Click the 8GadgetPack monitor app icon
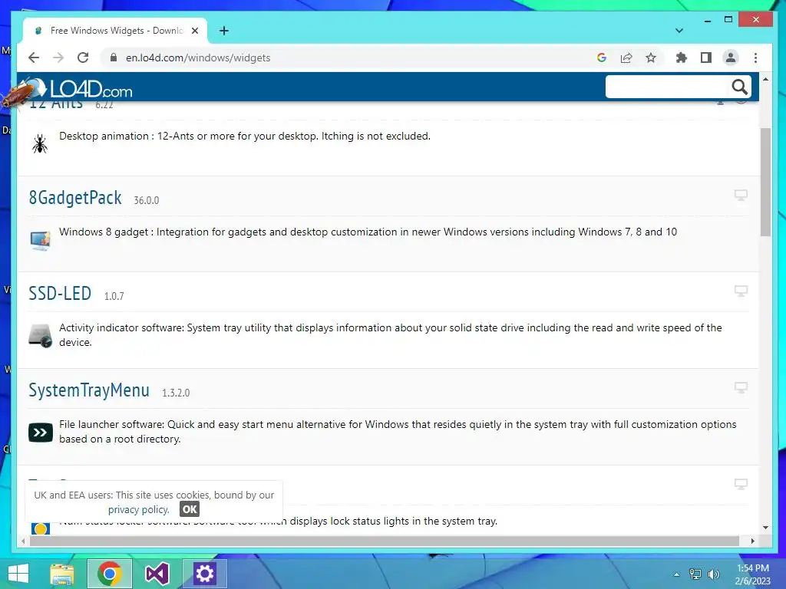The height and width of the screenshot is (589, 786). (40, 240)
